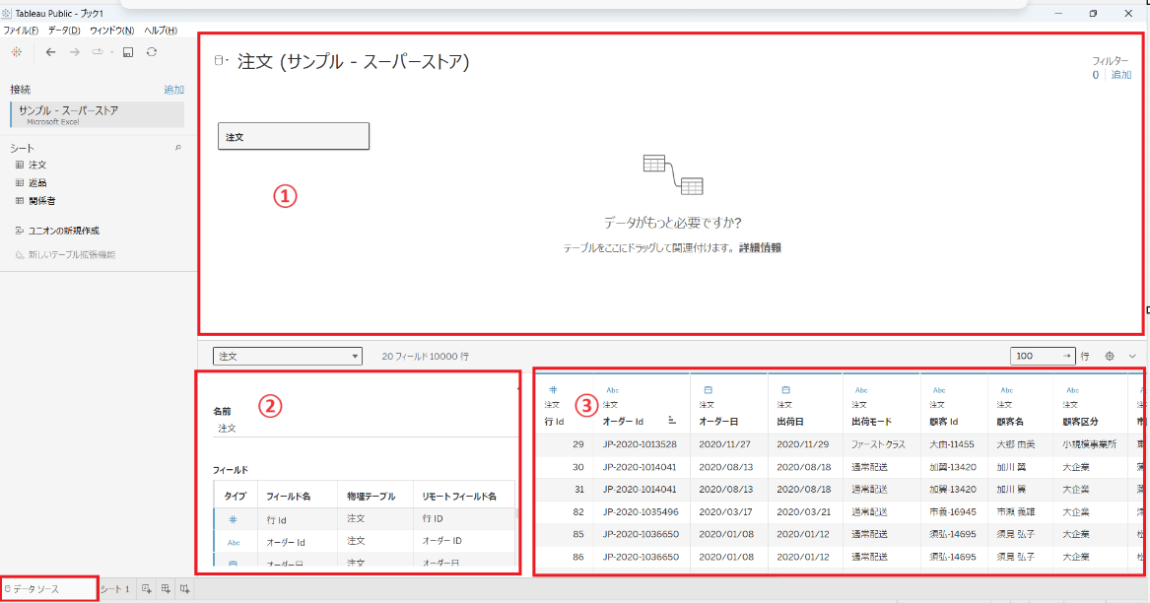Click the 詳細情報 link
The width and height of the screenshot is (1150, 603).
[x=760, y=248]
